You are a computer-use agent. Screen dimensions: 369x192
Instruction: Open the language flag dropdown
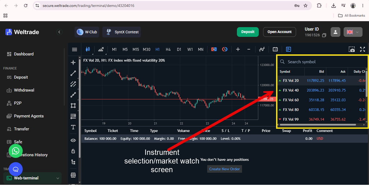click(353, 32)
